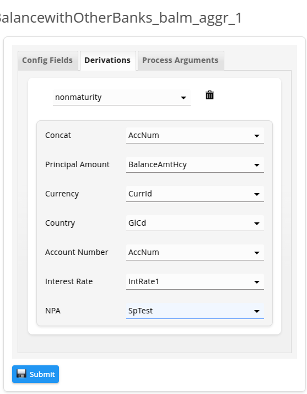Viewport: 307px width, 394px height.
Task: Click the Account Number field label
Action: coord(77,252)
